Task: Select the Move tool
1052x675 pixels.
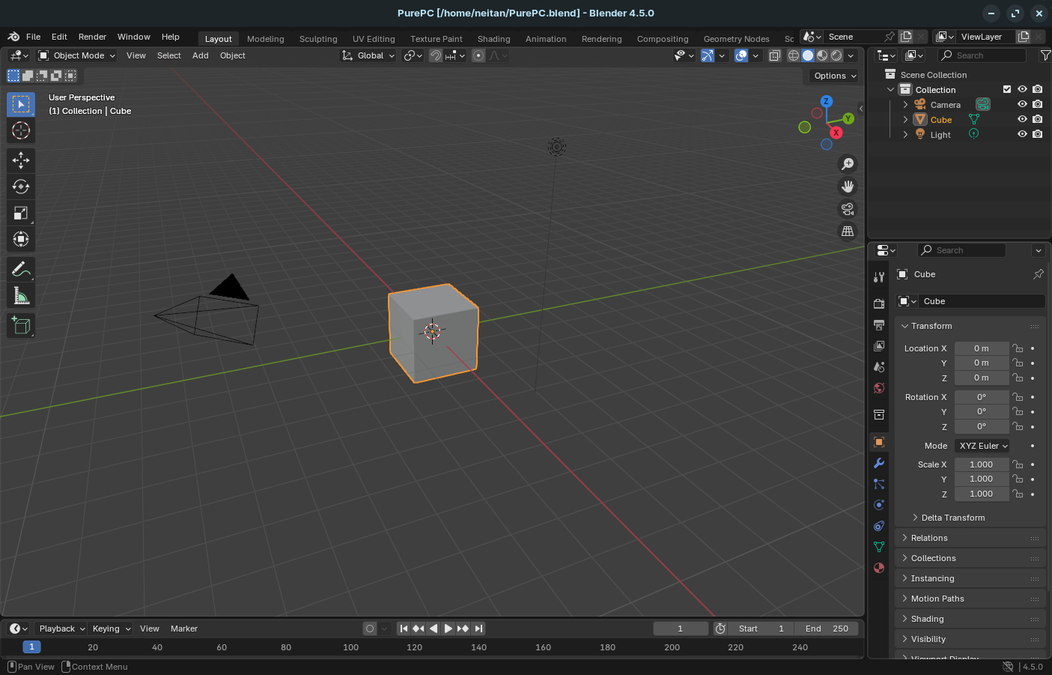Action: tap(21, 160)
